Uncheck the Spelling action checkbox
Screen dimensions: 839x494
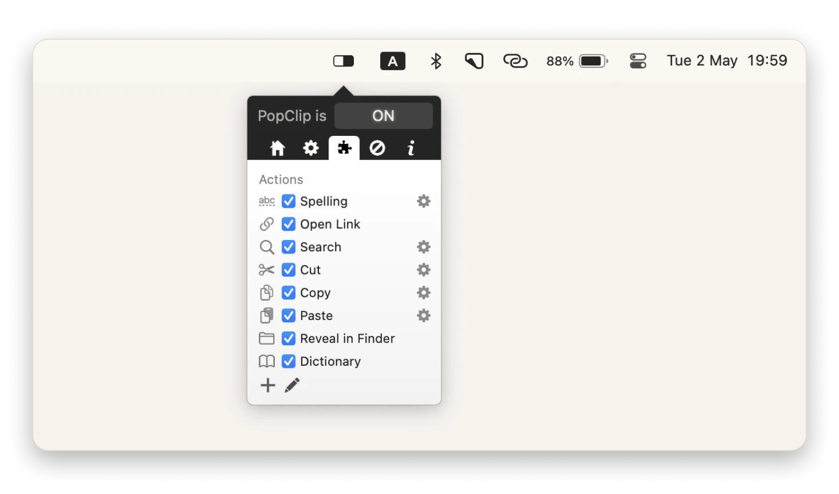coord(289,201)
